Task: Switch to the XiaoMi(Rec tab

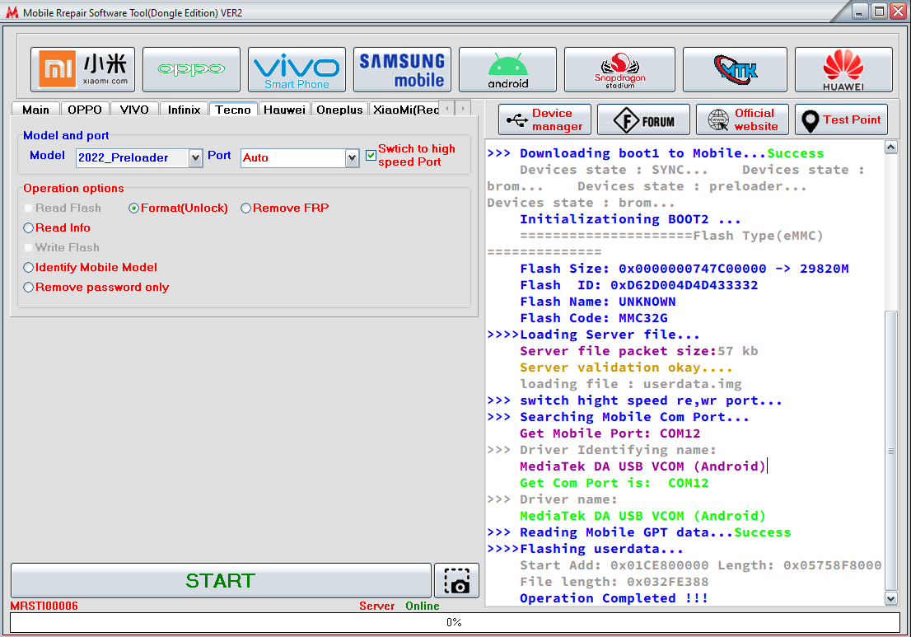Action: pyautogui.click(x=405, y=110)
